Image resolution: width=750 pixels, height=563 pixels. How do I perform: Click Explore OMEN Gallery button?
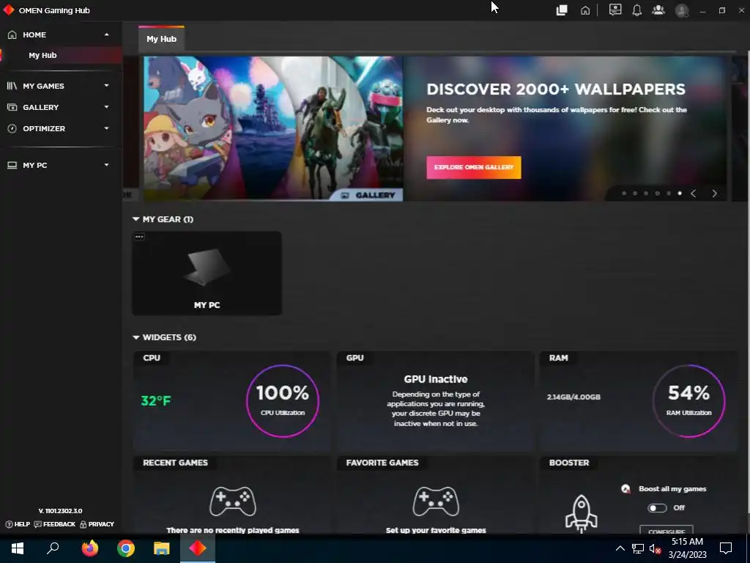pos(474,167)
